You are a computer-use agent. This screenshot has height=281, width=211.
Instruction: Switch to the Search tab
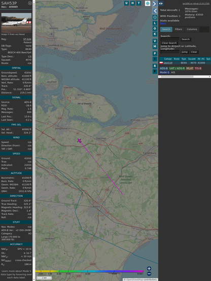click(x=166, y=29)
